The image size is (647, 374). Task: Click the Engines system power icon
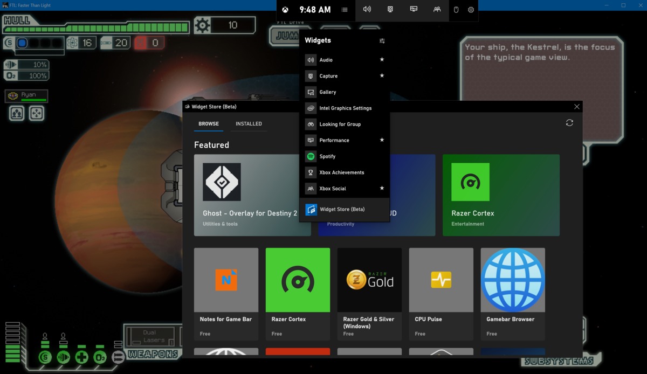63,357
